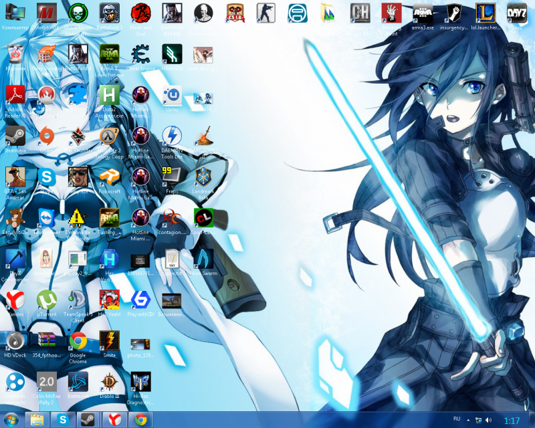The height and width of the screenshot is (428, 535).
Task: Change the RU input language indicator
Action: pyautogui.click(x=457, y=419)
